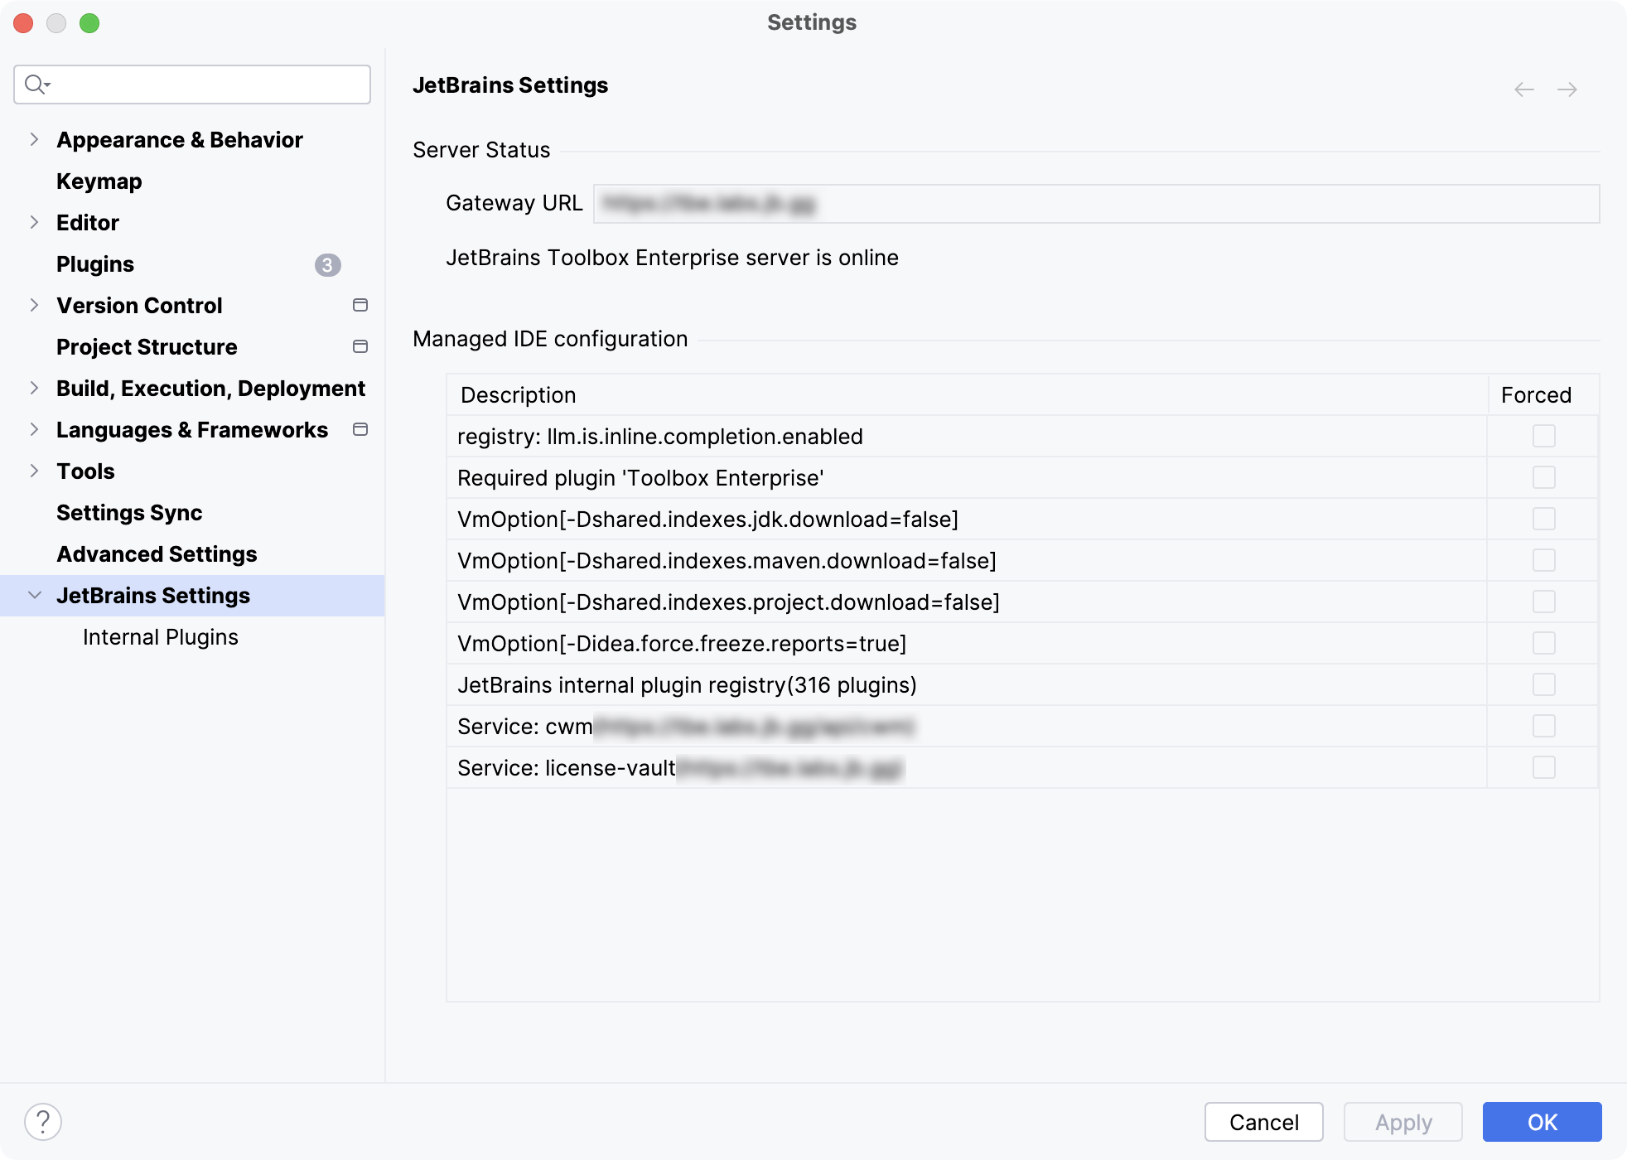Click the Forced column header
Screen dimensions: 1627x1160
tap(1543, 395)
